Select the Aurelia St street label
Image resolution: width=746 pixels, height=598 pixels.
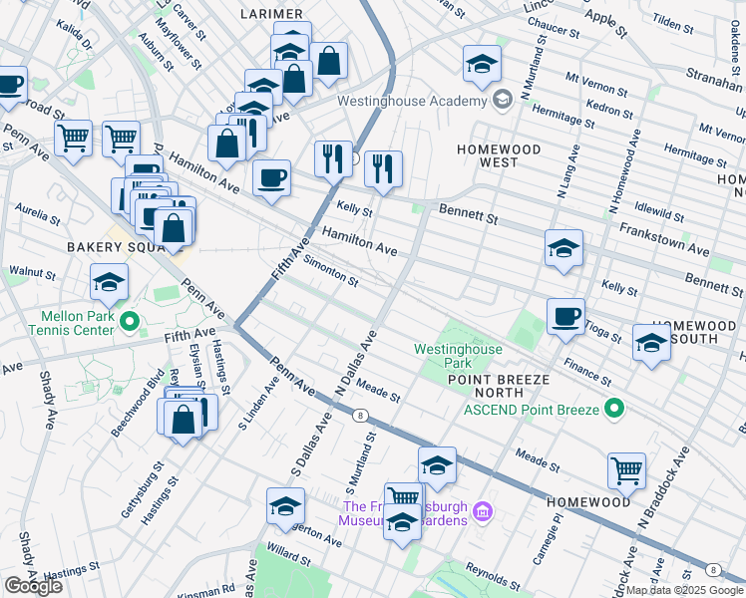(38, 214)
